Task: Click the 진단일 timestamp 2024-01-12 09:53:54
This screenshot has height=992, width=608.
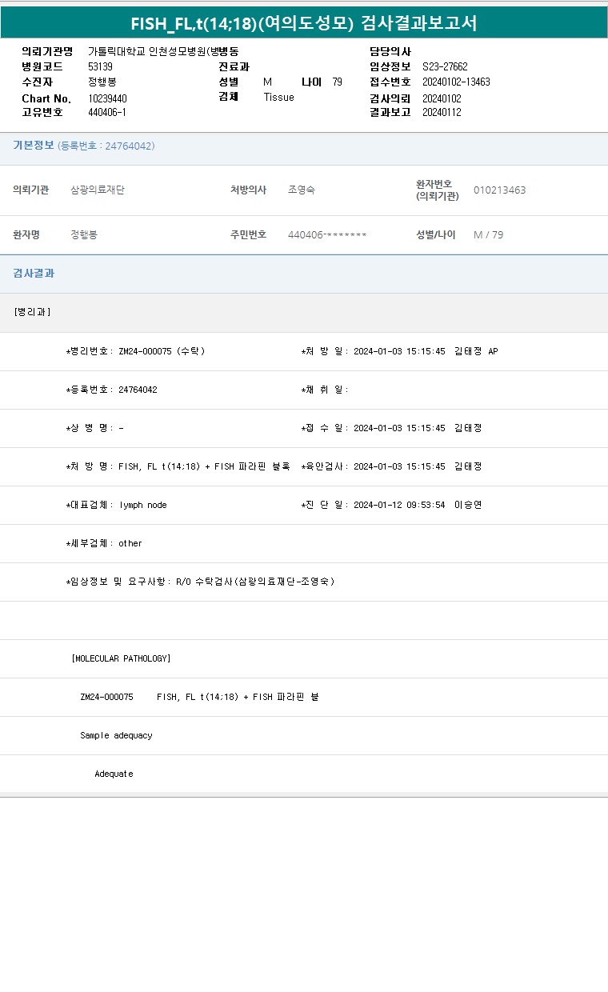Action: tap(398, 505)
